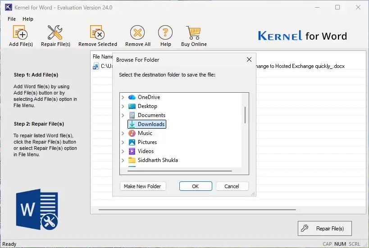Click the Downloads arrow icon in tree
Screen dimensions: 369x248
pyautogui.click(x=132, y=124)
